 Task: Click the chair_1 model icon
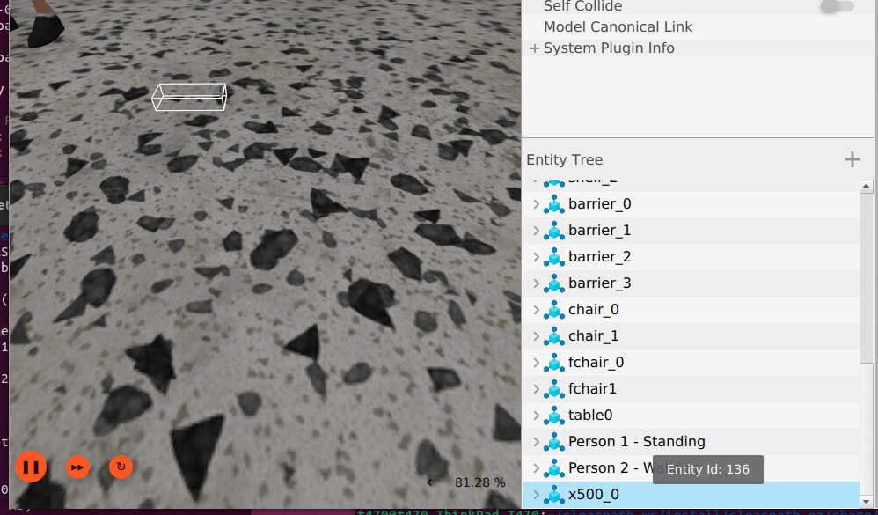(x=553, y=336)
